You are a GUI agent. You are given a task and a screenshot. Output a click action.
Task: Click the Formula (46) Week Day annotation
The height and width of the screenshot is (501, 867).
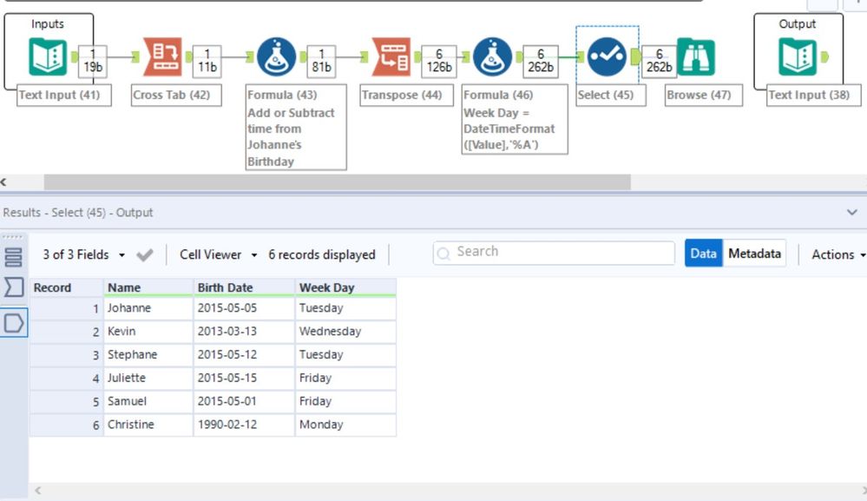click(x=515, y=120)
